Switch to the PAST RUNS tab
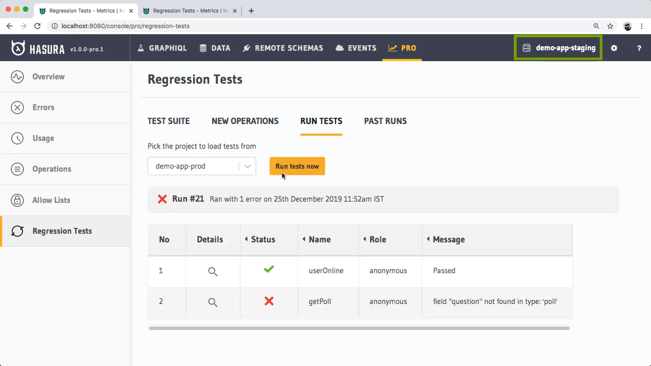 [x=385, y=121]
